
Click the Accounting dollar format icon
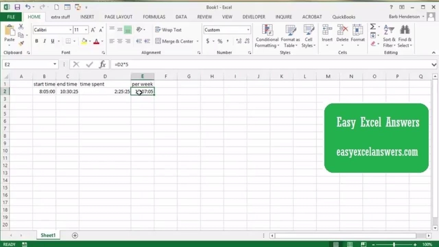tap(207, 41)
